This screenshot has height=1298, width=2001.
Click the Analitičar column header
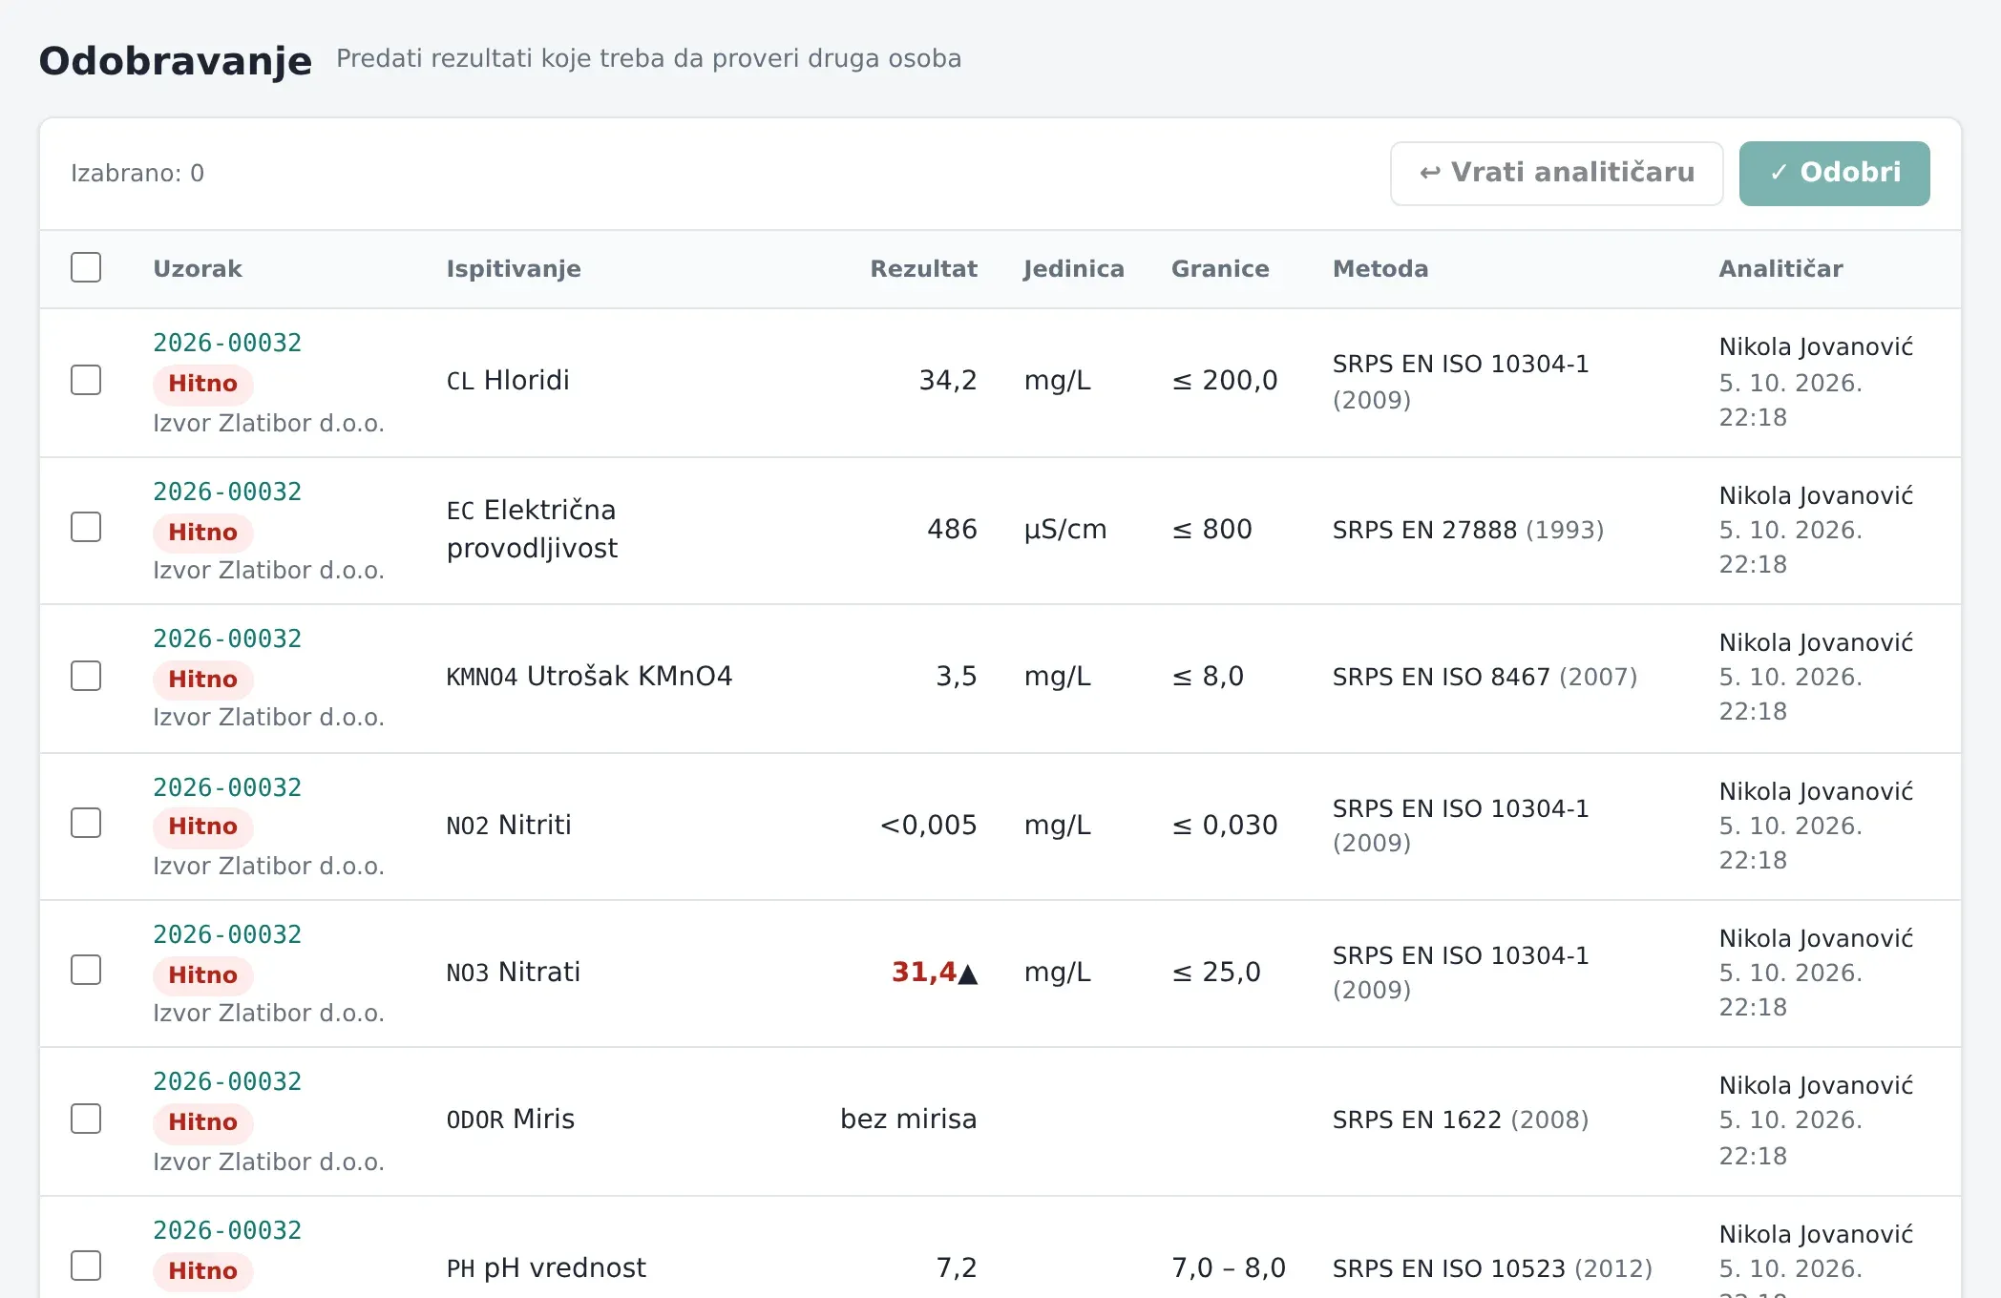[x=1780, y=269]
